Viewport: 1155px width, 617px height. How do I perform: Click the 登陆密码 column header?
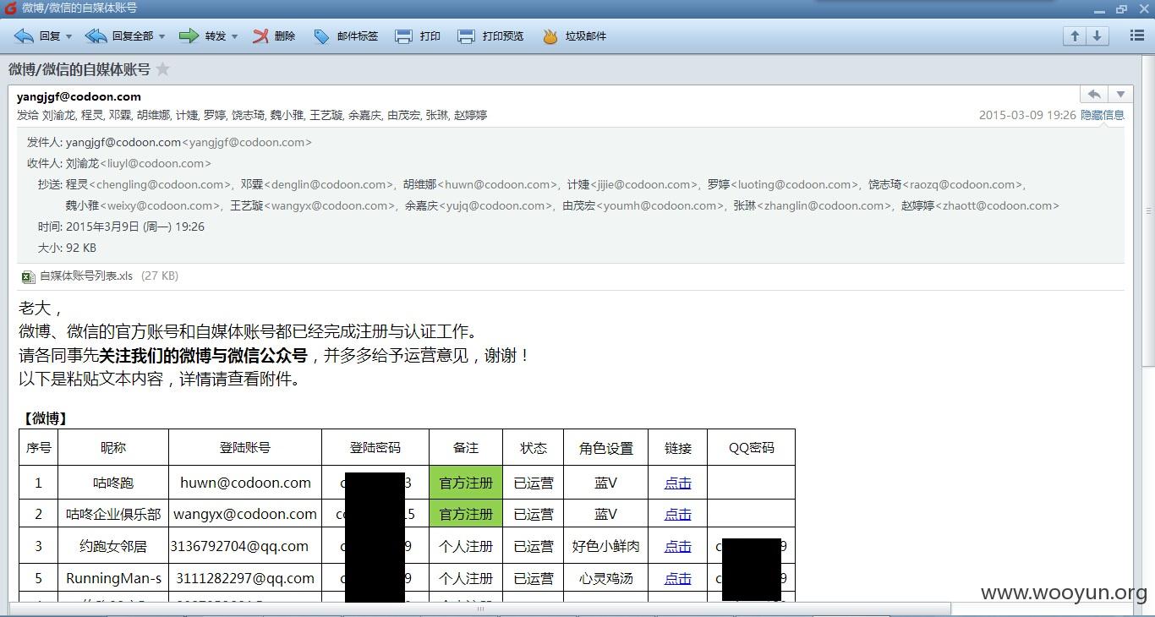[375, 448]
